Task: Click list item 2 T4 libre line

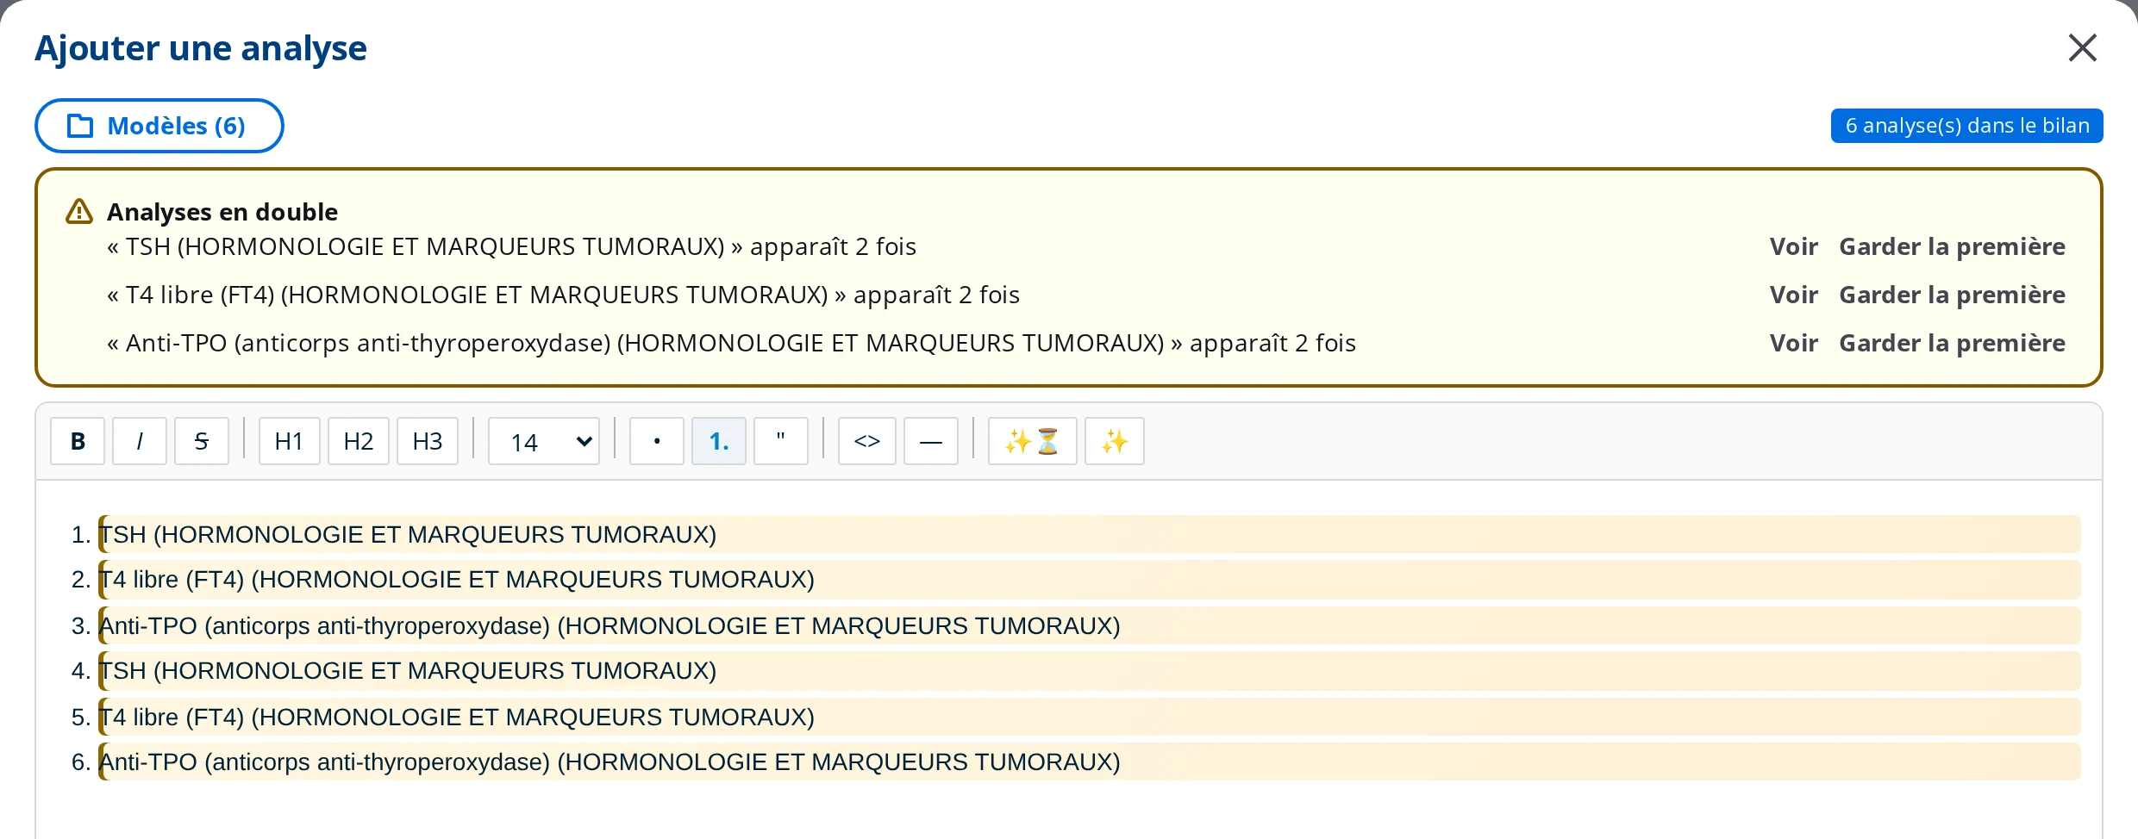Action: pos(1090,580)
